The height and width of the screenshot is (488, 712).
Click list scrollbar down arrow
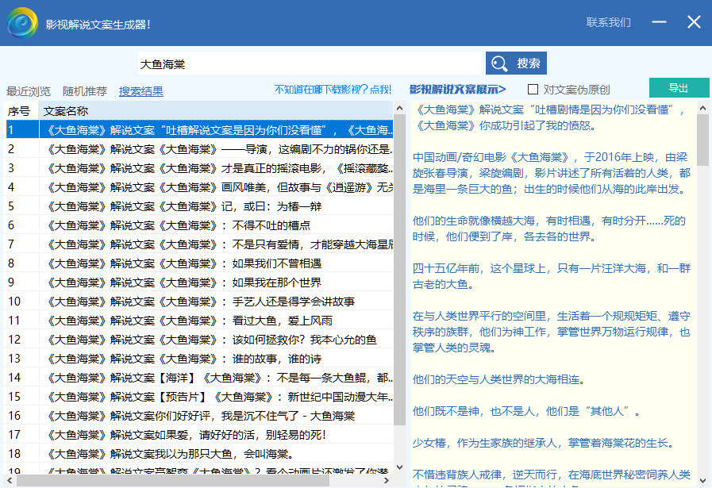(399, 467)
